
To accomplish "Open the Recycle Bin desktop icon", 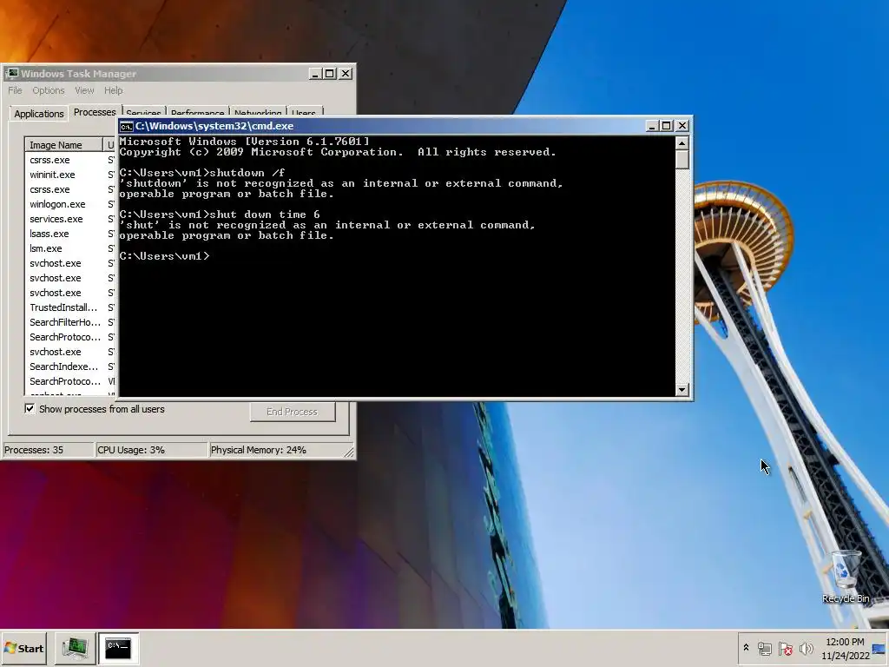I will click(x=846, y=577).
